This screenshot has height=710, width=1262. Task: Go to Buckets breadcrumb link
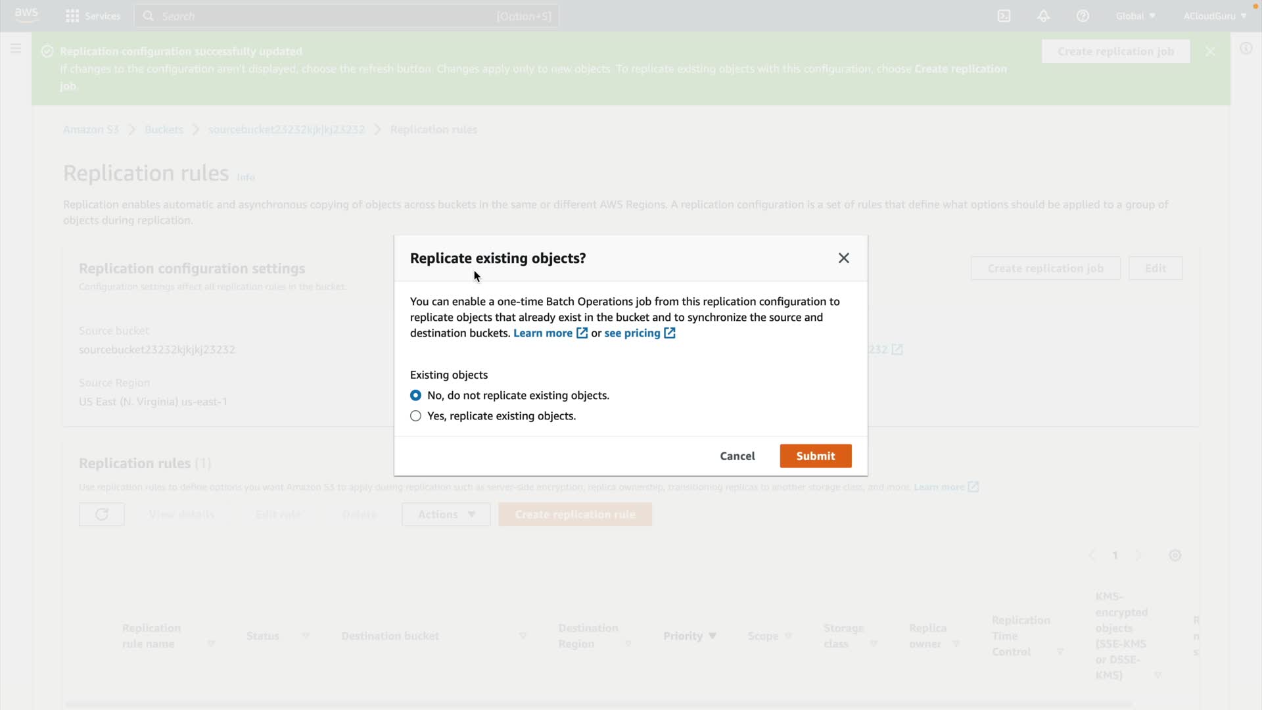tap(164, 130)
